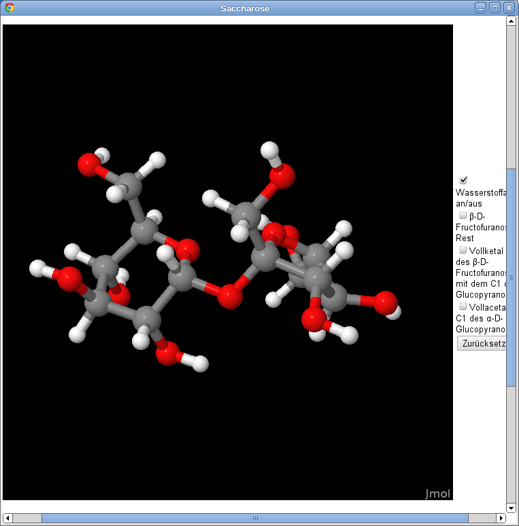Click the horizontal scrollbar right arrow
The image size is (519, 526).
(x=501, y=519)
